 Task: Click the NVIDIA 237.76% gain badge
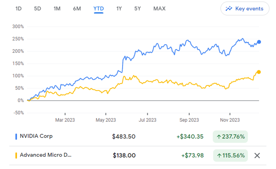click(230, 136)
